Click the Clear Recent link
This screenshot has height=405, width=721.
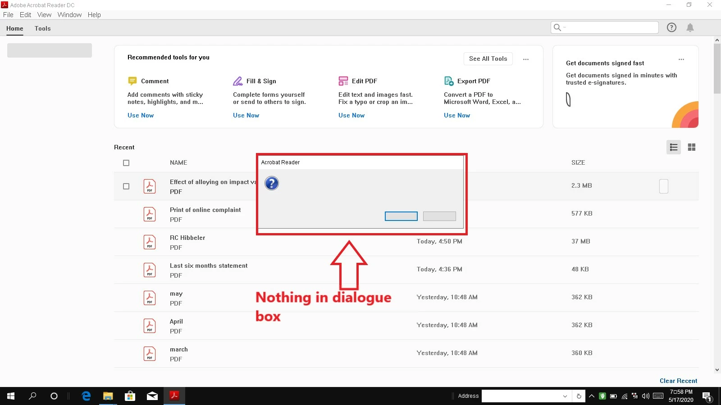click(678, 381)
